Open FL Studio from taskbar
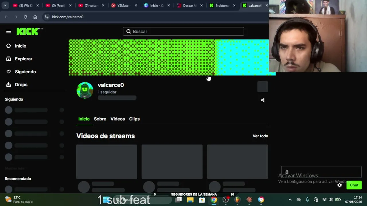The image size is (367, 206). click(x=237, y=200)
